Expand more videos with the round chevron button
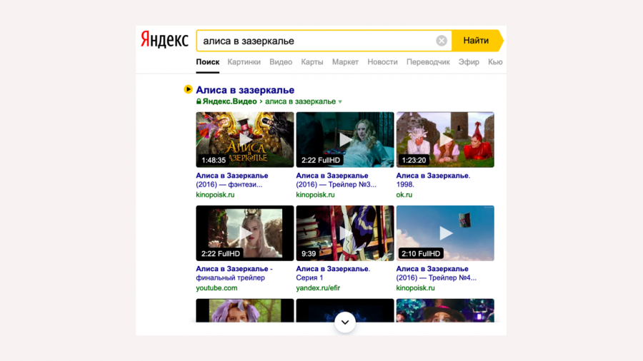The height and width of the screenshot is (361, 643). [x=345, y=322]
